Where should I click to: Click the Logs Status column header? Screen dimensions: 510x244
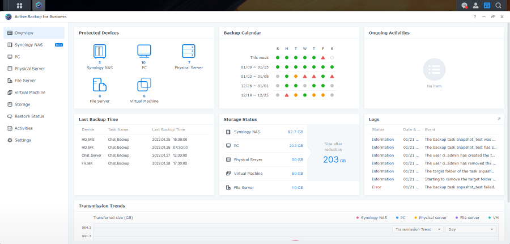pyautogui.click(x=378, y=129)
